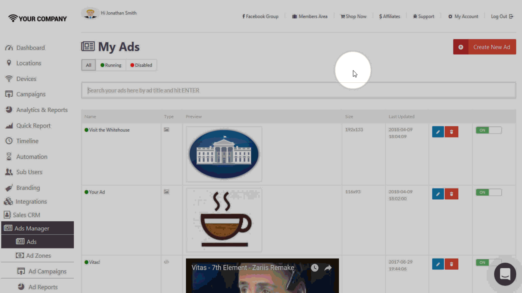The height and width of the screenshot is (293, 522).
Task: Click the Integrations cubes icon
Action: point(8,201)
